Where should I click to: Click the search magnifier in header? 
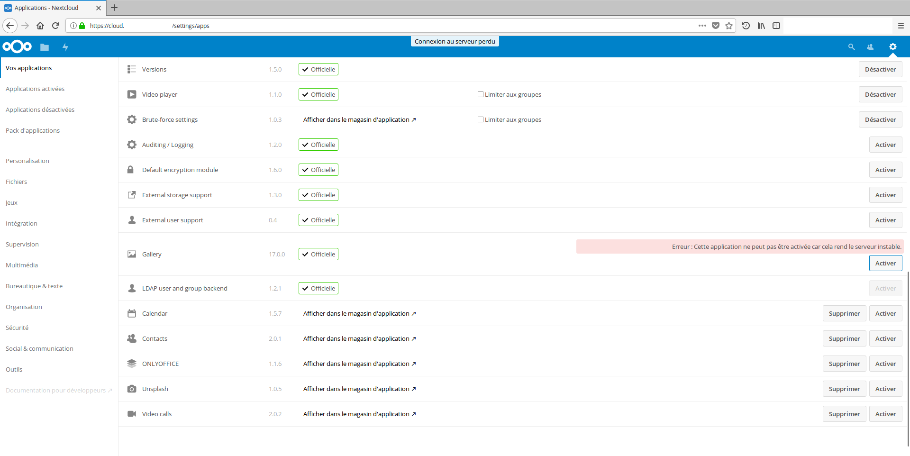[x=851, y=47]
